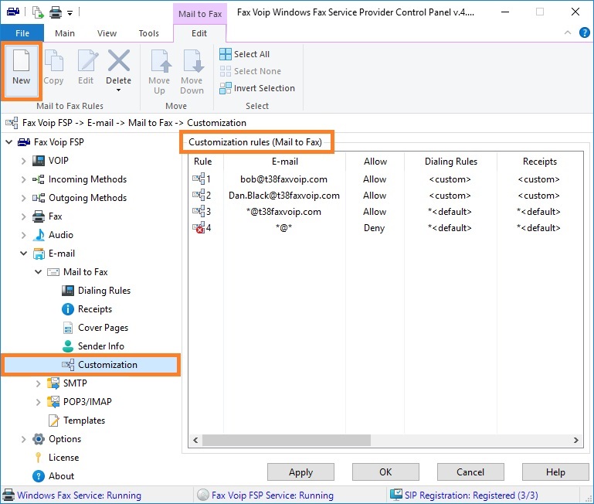Expand the Outgoing Methods node
Image resolution: width=594 pixels, height=504 pixels.
click(23, 198)
